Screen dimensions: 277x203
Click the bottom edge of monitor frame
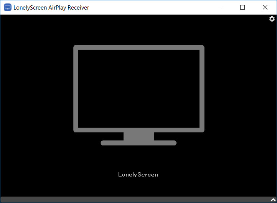[138, 130]
